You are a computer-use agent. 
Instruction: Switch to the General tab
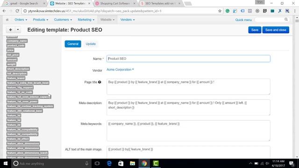click(x=73, y=44)
